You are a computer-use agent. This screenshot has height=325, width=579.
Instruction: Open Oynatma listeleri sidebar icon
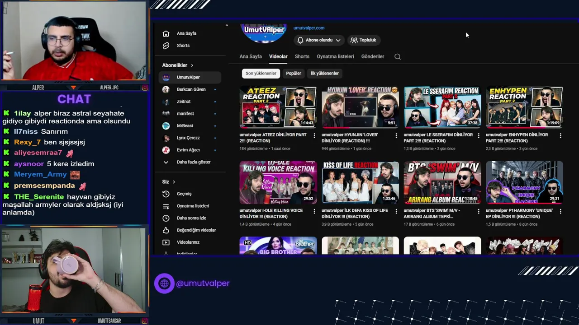coord(166,206)
